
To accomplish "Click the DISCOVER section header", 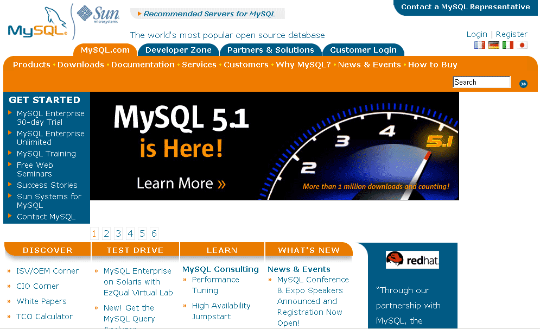I will tap(48, 250).
